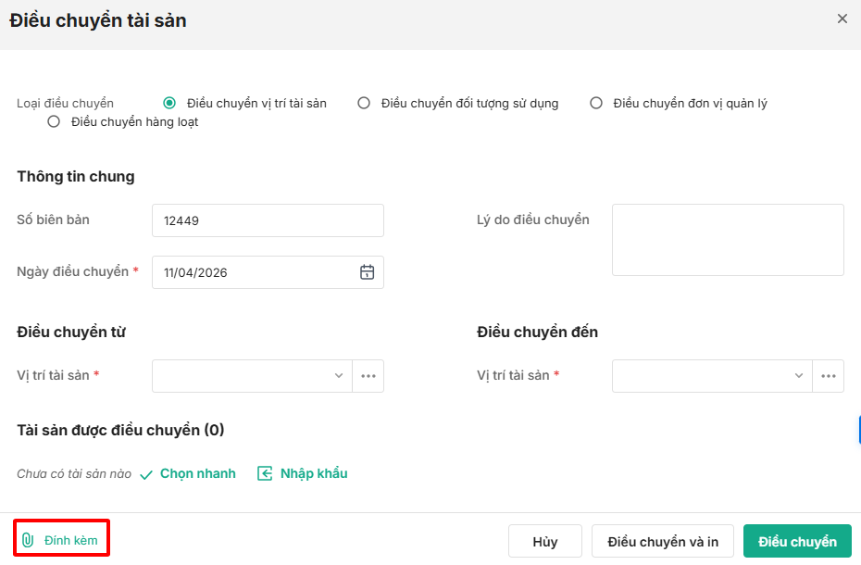Click the Ngày điều chuyển date field
Image resolution: width=861 pixels, height=565 pixels.
[x=255, y=272]
